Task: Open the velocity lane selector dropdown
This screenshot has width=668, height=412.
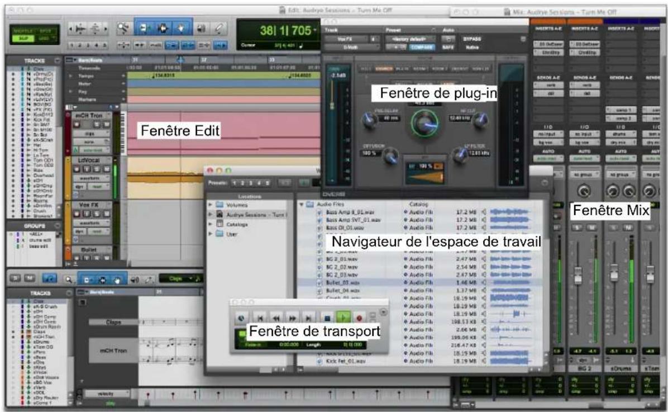Action: pos(107,393)
